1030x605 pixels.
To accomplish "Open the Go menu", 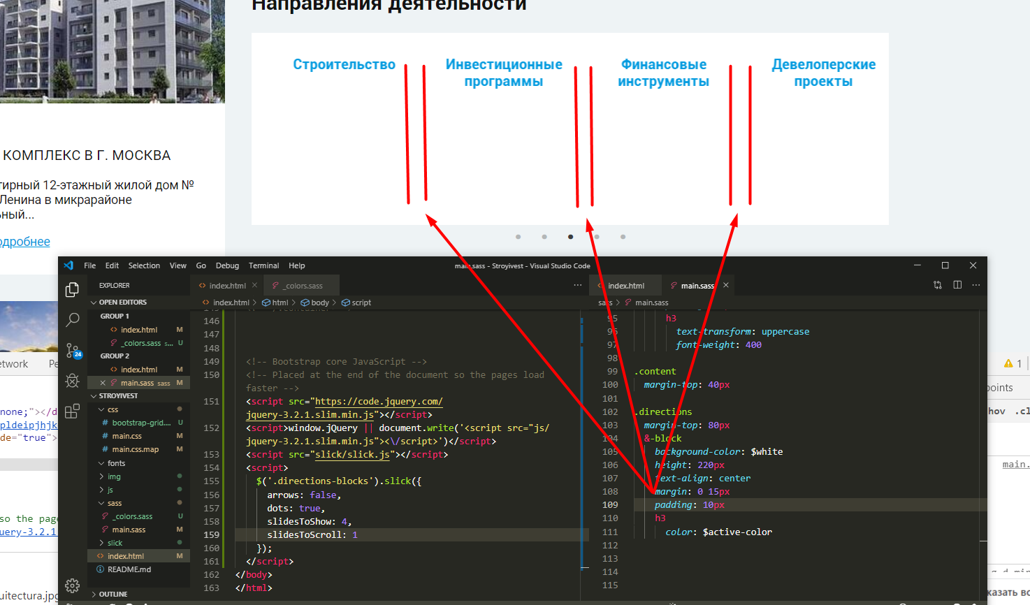I will click(x=201, y=265).
